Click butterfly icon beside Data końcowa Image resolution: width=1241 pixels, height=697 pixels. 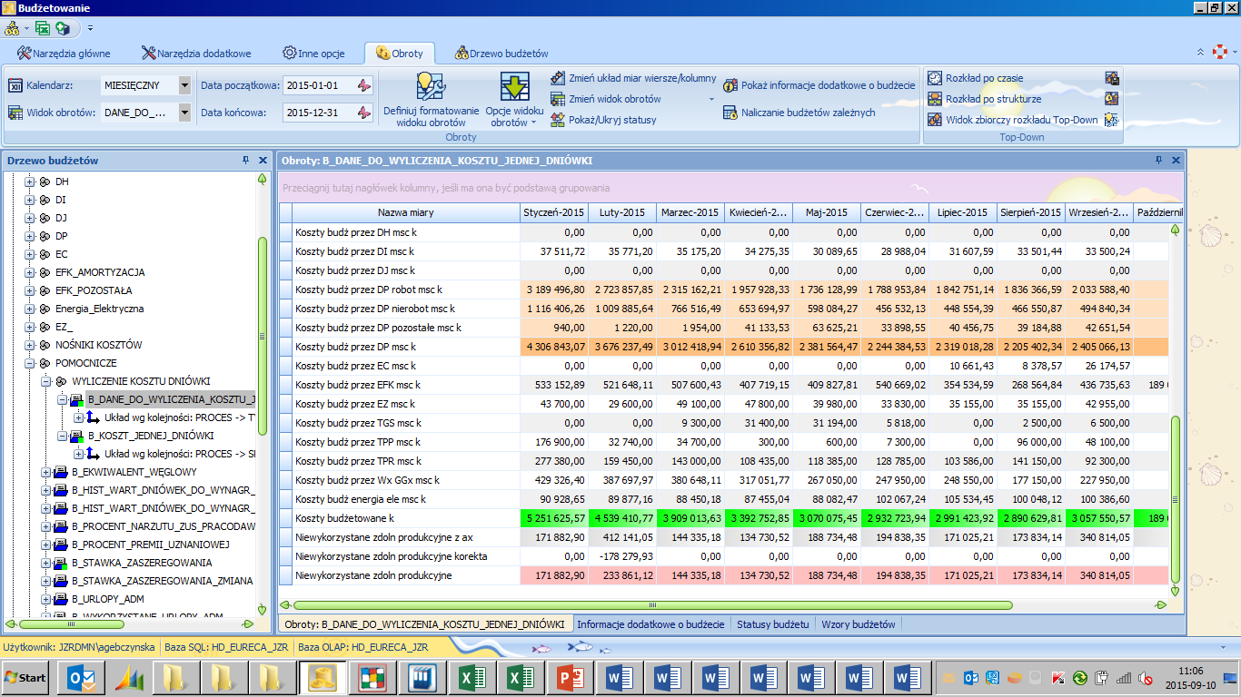click(363, 113)
